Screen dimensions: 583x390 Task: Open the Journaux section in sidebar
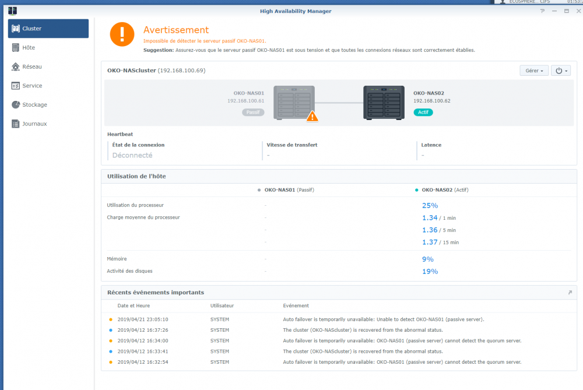pos(48,124)
